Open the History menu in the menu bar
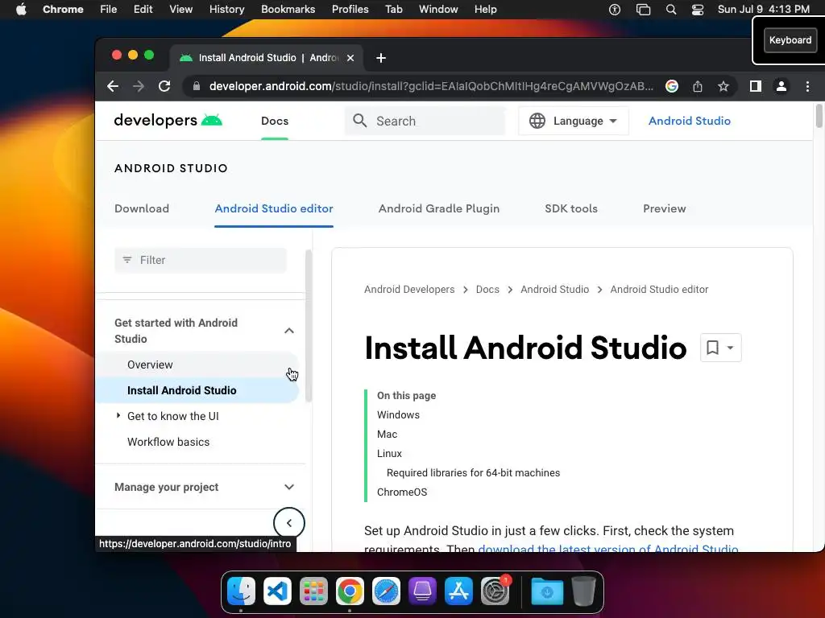The image size is (825, 618). pyautogui.click(x=226, y=9)
